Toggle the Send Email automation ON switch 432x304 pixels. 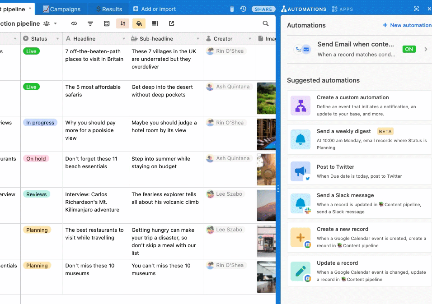tap(409, 49)
